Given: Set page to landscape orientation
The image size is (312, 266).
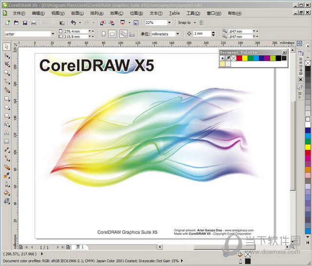Looking at the screenshot, I should click(x=112, y=34).
